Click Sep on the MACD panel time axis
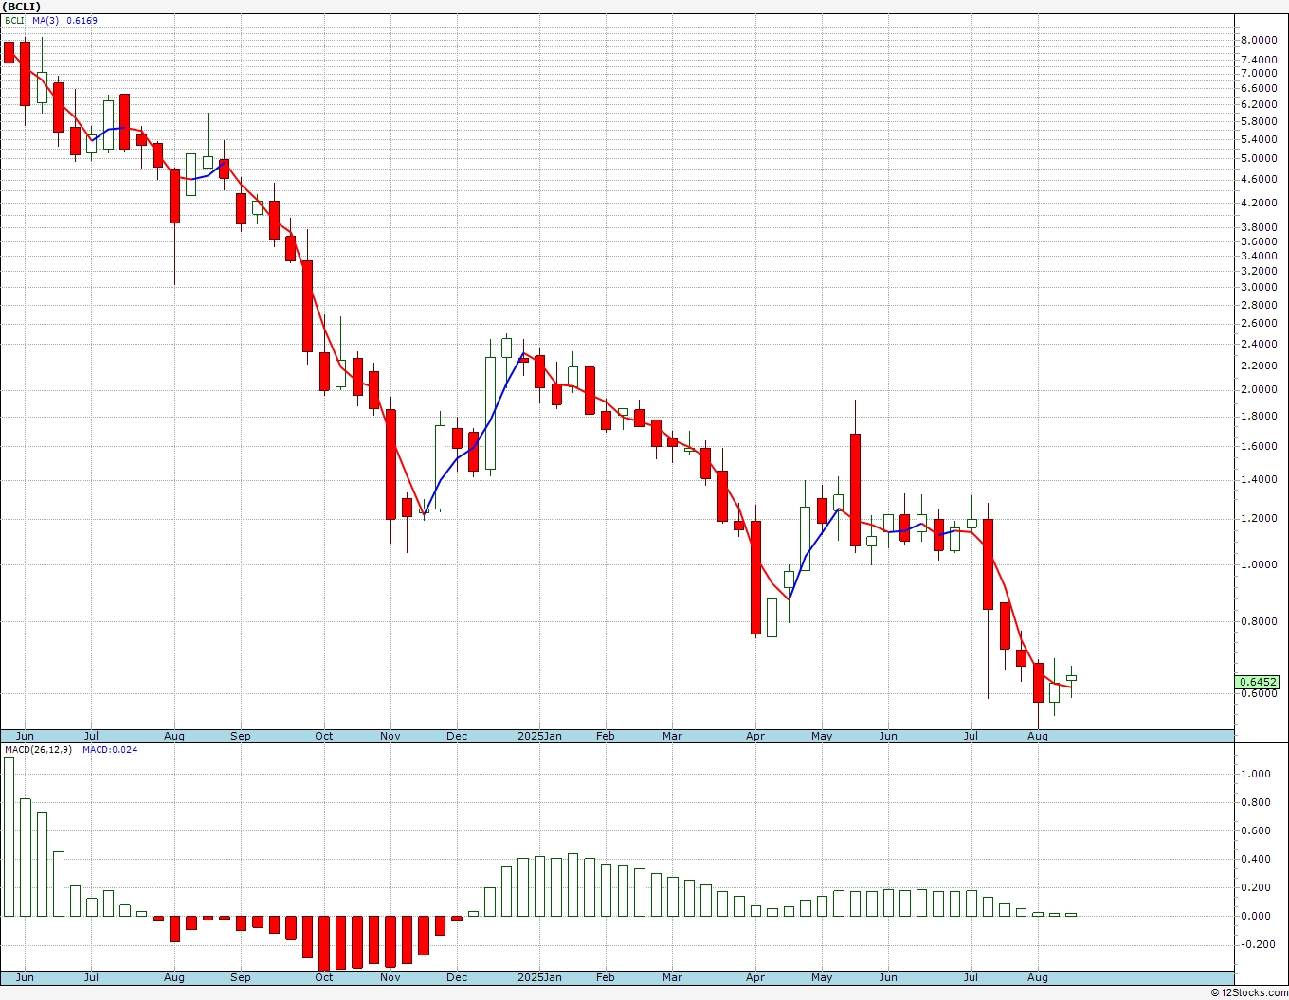1289x1000 pixels. [x=241, y=977]
